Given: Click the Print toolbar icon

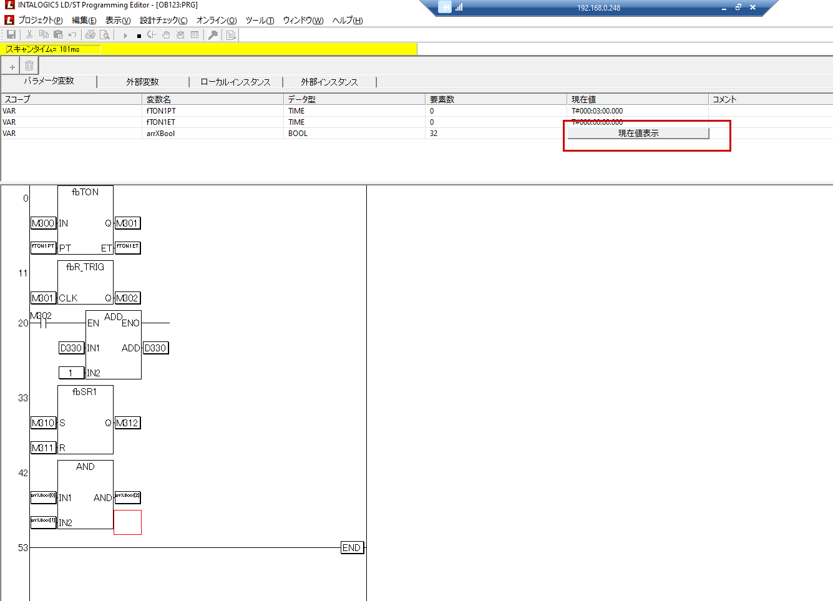Looking at the screenshot, I should [90, 35].
